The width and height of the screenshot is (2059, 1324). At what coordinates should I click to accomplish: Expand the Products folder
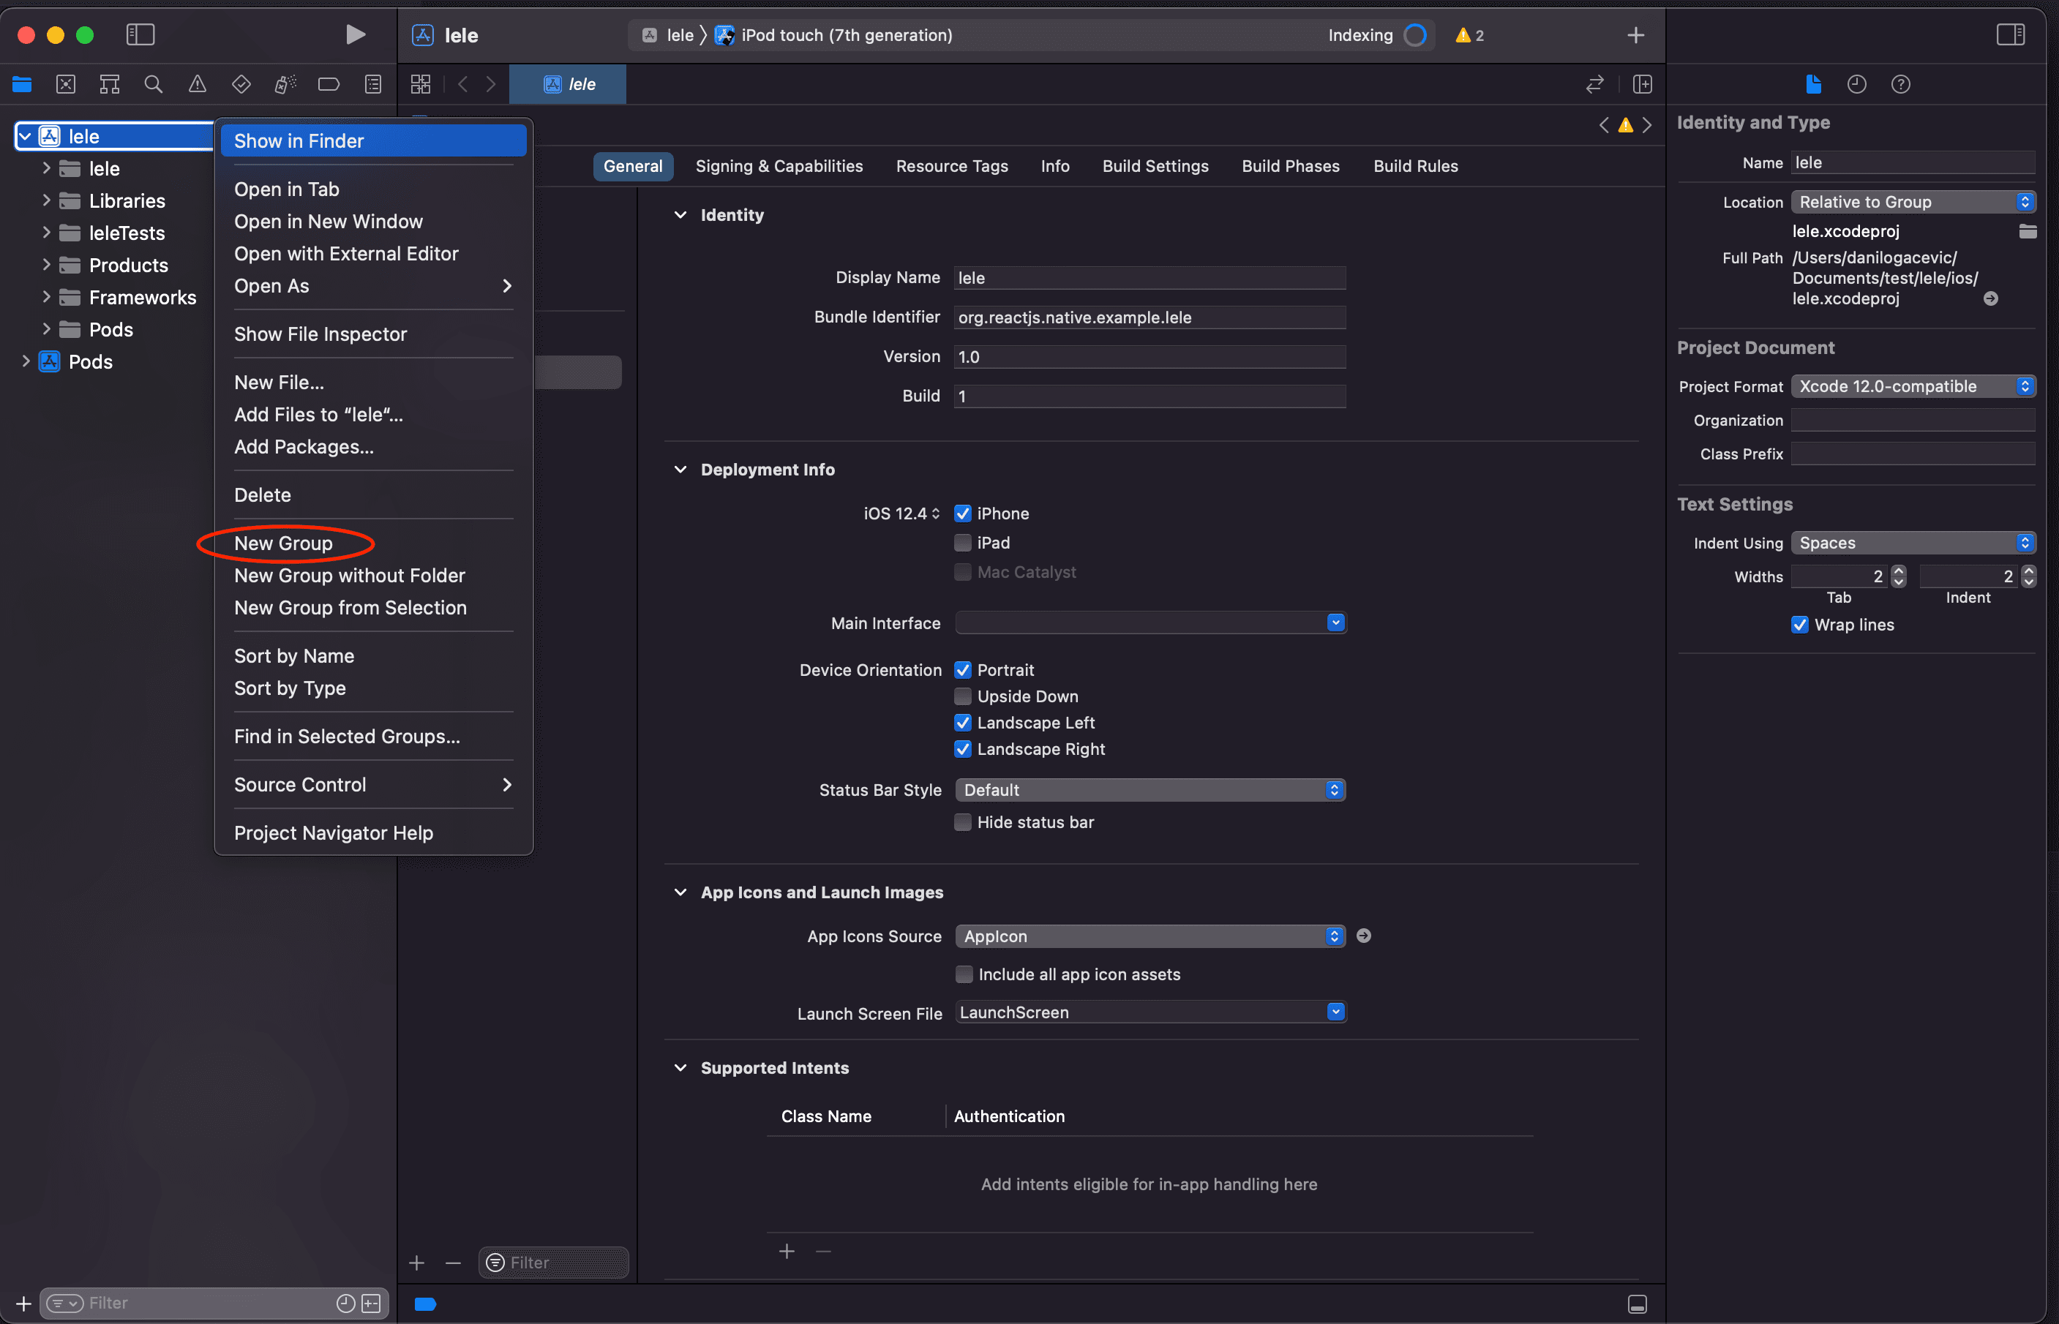46,265
